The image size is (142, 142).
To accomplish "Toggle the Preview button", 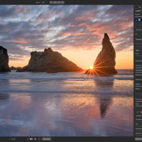I will pos(46,139).
